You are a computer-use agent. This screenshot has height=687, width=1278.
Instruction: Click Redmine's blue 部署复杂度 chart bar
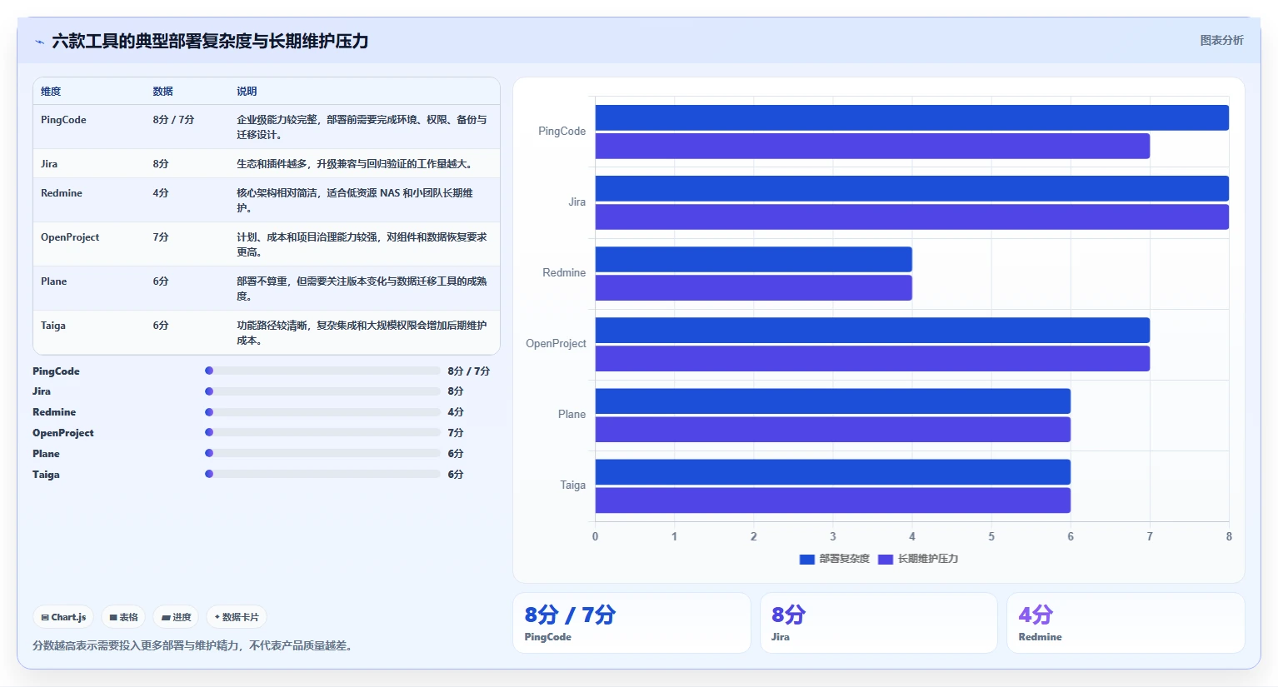753,259
